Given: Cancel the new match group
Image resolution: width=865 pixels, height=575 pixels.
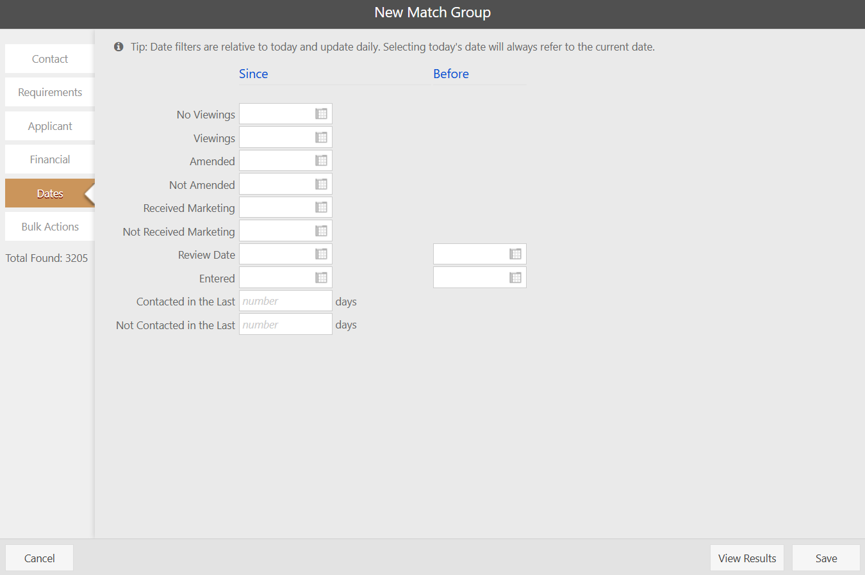Looking at the screenshot, I should pos(40,558).
